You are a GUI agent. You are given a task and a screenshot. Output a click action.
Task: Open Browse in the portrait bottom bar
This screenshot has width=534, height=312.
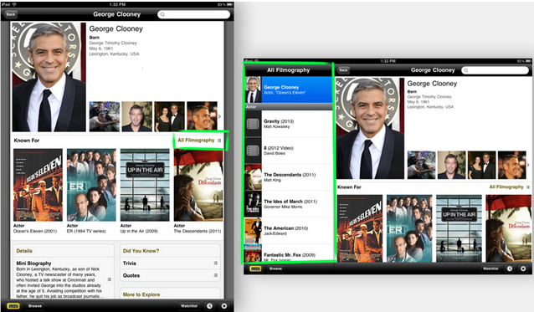click(35, 306)
